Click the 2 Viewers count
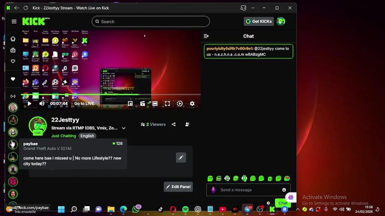385x216 pixels. 153,124
